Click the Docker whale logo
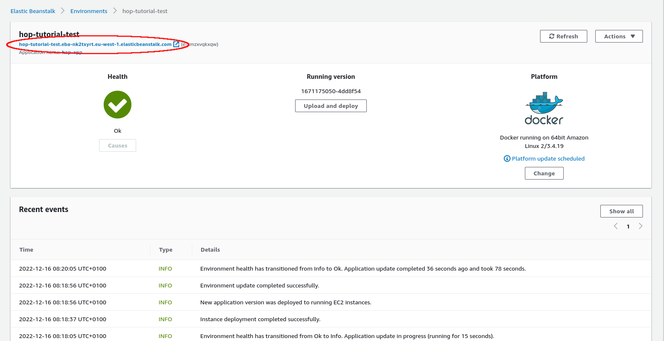Image resolution: width=664 pixels, height=341 pixels. pyautogui.click(x=544, y=108)
